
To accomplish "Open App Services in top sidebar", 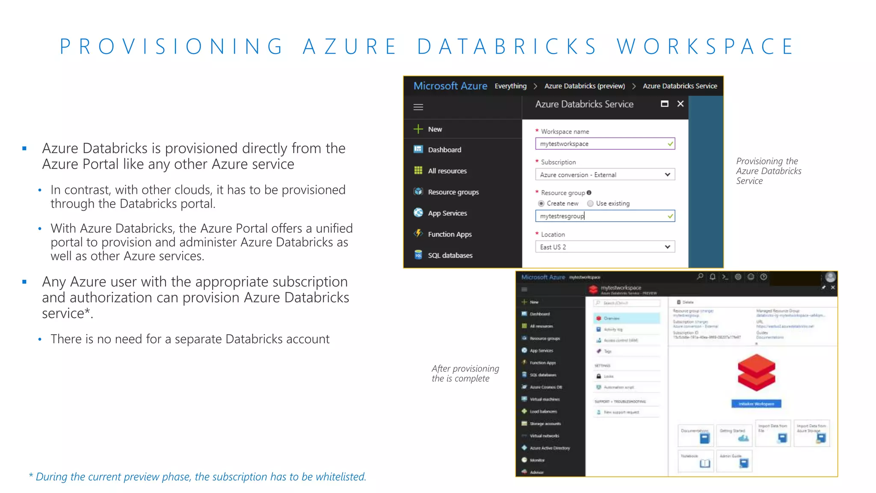I will point(447,213).
